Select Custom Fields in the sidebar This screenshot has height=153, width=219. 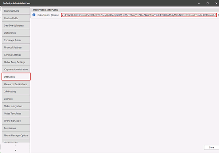tap(15, 18)
